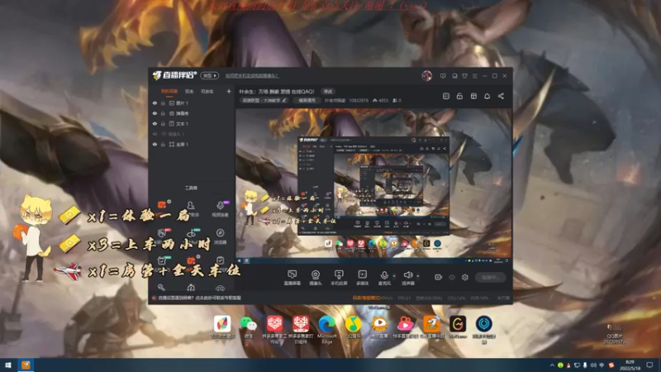Viewport: 661px width, 372px height.
Task: Open the hamburger menu in title bar
Action: click(x=474, y=76)
